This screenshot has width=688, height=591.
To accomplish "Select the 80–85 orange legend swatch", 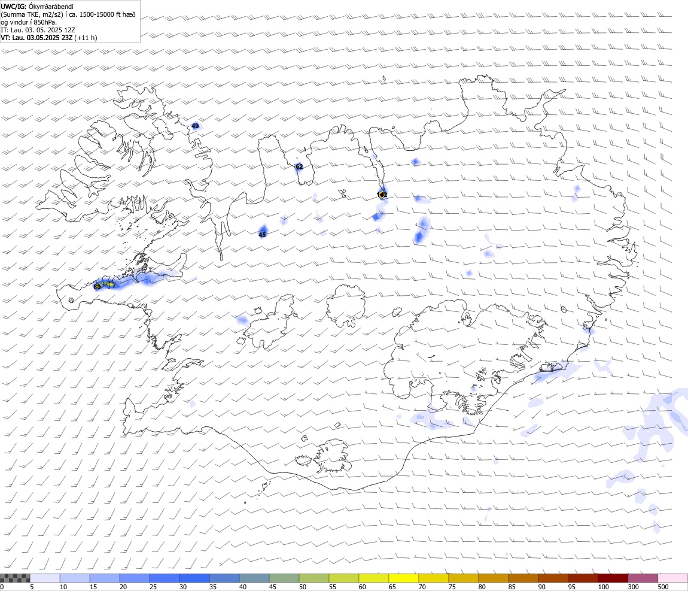I will pyautogui.click(x=493, y=578).
